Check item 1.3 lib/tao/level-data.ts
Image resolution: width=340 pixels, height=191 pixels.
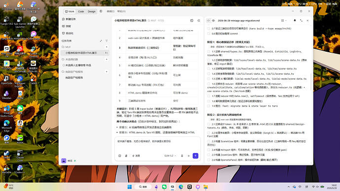click(x=208, y=68)
